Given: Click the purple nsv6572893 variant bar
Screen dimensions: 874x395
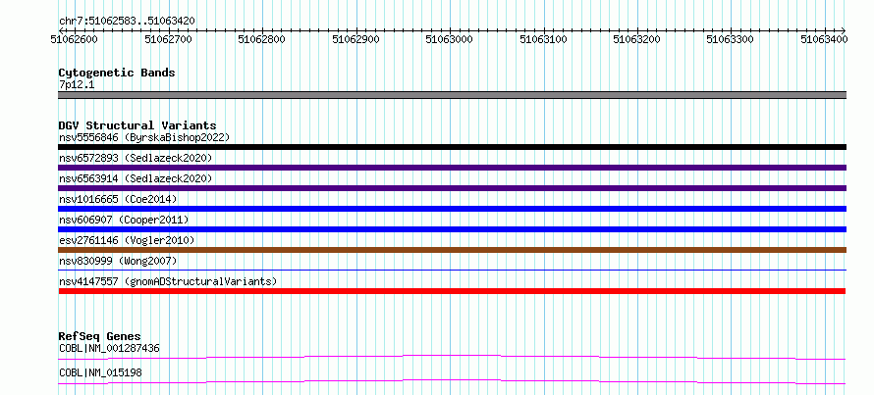Looking at the screenshot, I should pyautogui.click(x=452, y=168).
